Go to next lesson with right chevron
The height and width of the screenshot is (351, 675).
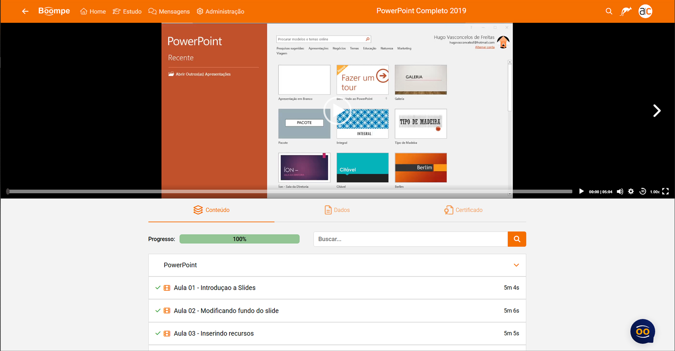[x=656, y=111]
